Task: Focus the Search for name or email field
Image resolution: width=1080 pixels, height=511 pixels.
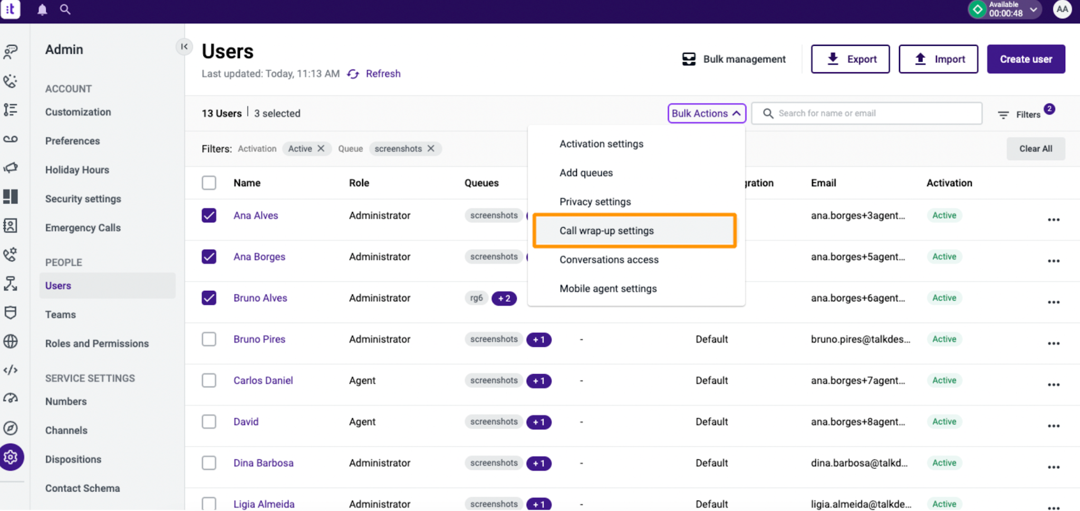Action: (866, 113)
